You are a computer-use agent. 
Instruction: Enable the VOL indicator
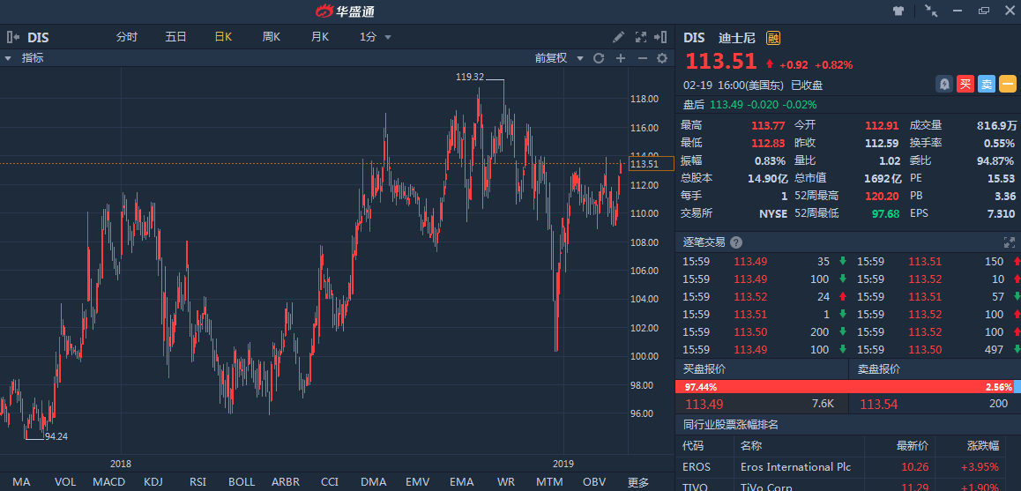click(65, 482)
